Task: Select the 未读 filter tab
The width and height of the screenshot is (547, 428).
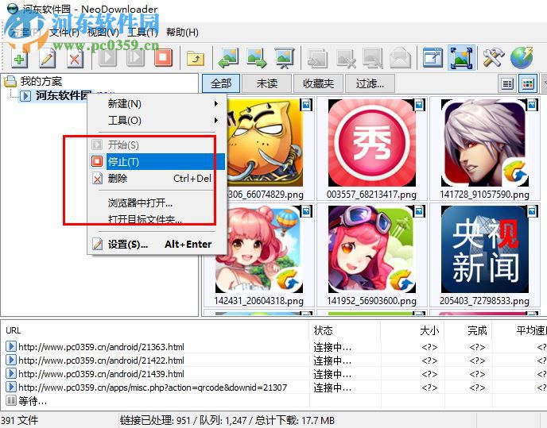Action: point(267,83)
